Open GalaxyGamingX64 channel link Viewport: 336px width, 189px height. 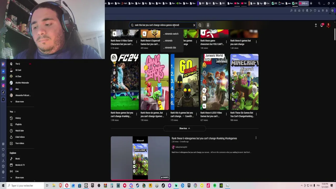tap(181, 147)
